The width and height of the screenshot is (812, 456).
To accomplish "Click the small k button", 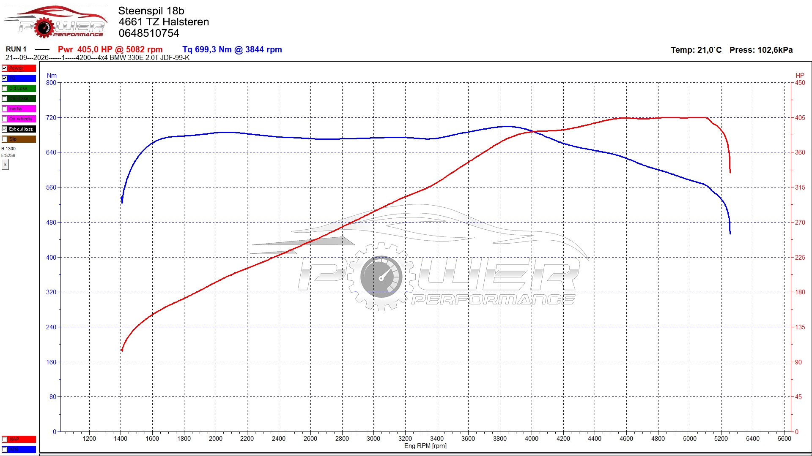I will 5,165.
